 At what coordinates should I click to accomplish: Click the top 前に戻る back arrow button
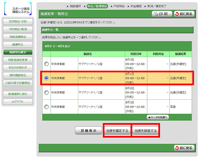click(x=184, y=14)
